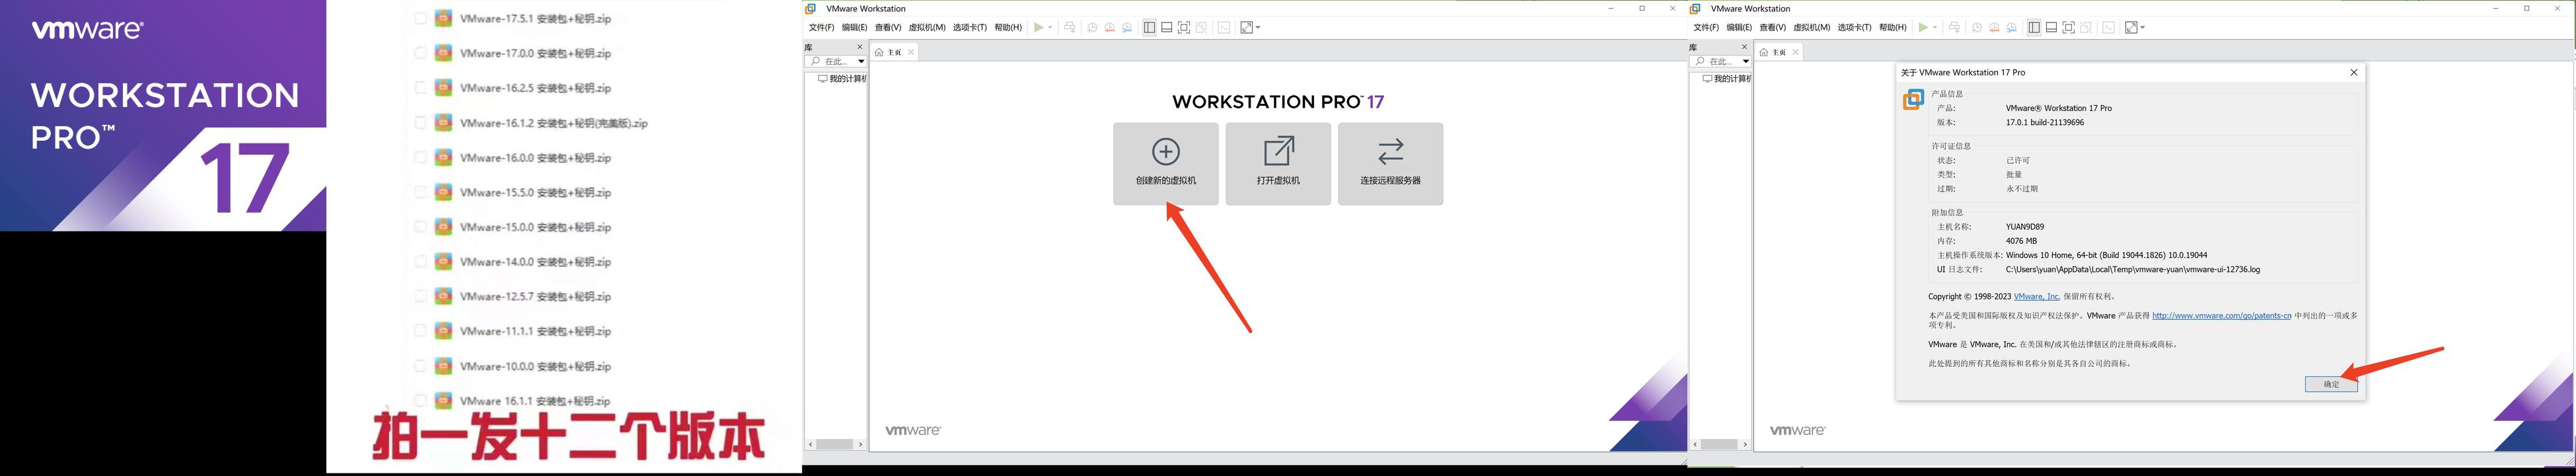This screenshot has width=2576, height=476.
Task: Tick the VMware-16.1.2 zip checkbox
Action: 420,123
